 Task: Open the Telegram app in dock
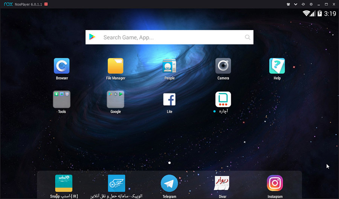169,184
